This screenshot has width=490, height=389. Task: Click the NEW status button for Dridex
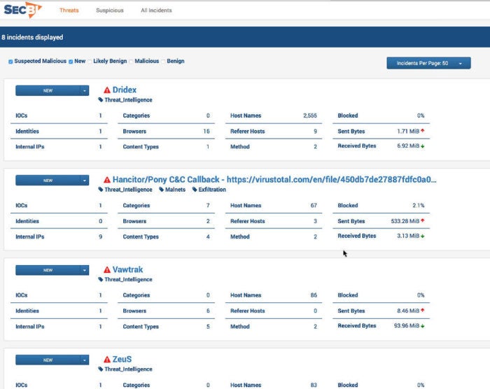click(x=48, y=91)
